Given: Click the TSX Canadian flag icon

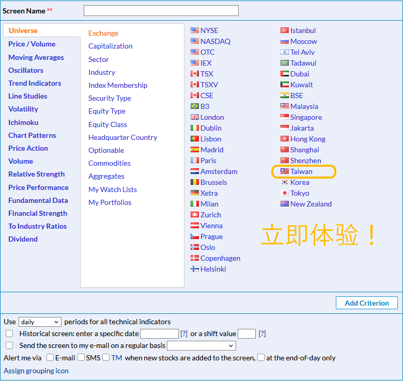Looking at the screenshot, I should point(195,74).
